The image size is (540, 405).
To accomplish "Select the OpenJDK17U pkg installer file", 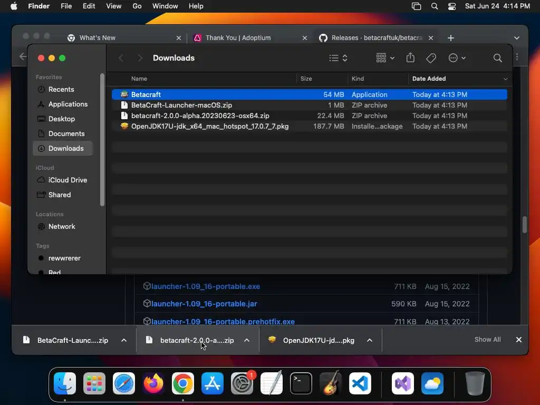I will (309, 127).
